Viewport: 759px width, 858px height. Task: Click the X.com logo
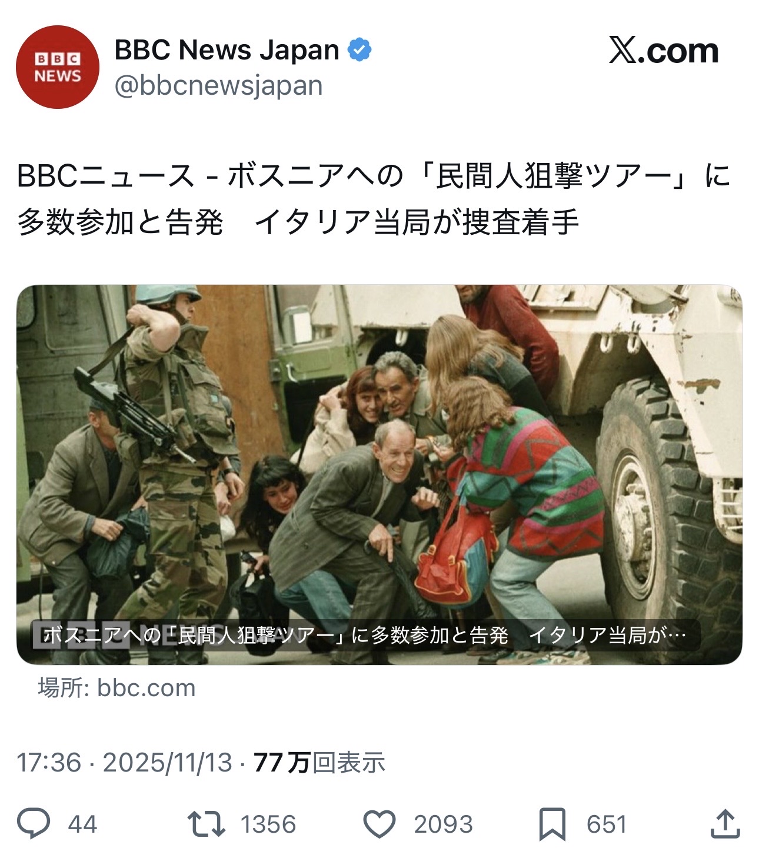664,51
